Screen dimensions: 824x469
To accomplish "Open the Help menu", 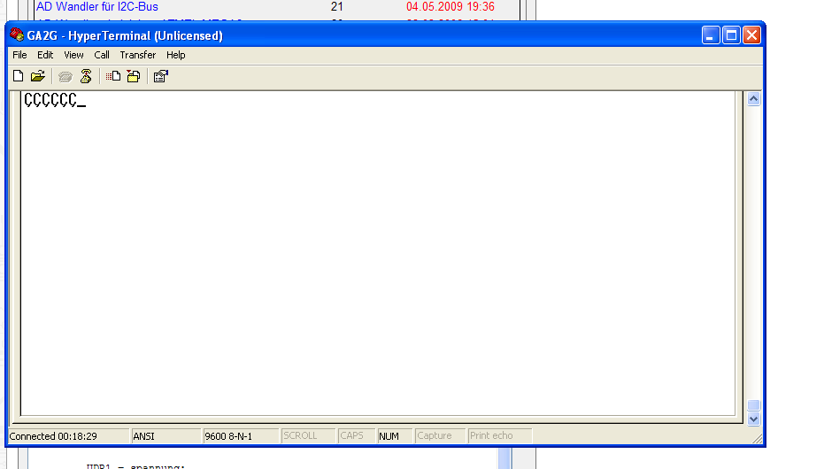I will pyautogui.click(x=175, y=55).
